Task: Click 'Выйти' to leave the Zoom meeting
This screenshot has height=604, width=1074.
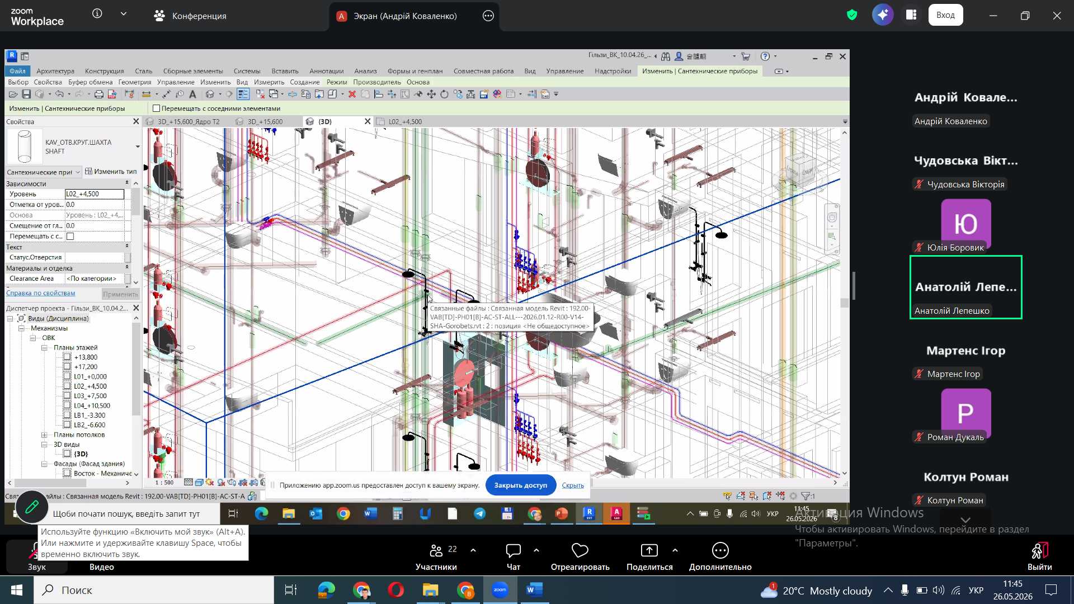Action: 1039,557
